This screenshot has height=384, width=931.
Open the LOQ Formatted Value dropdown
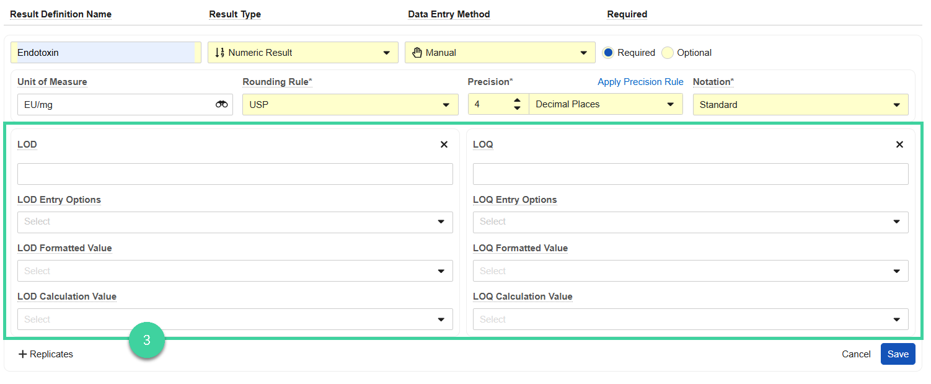point(690,271)
